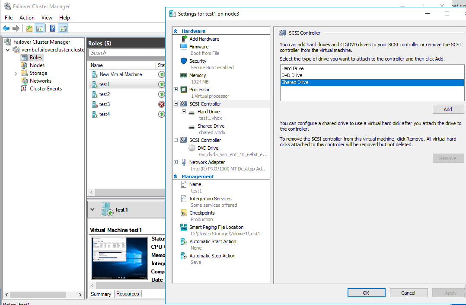Select the Checkpoints icon
466x305 pixels.
(x=184, y=213)
